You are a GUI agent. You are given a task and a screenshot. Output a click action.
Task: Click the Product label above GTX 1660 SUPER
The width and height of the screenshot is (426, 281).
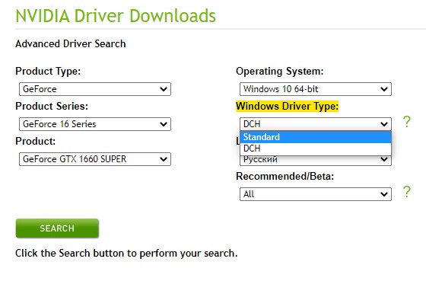pyautogui.click(x=35, y=141)
